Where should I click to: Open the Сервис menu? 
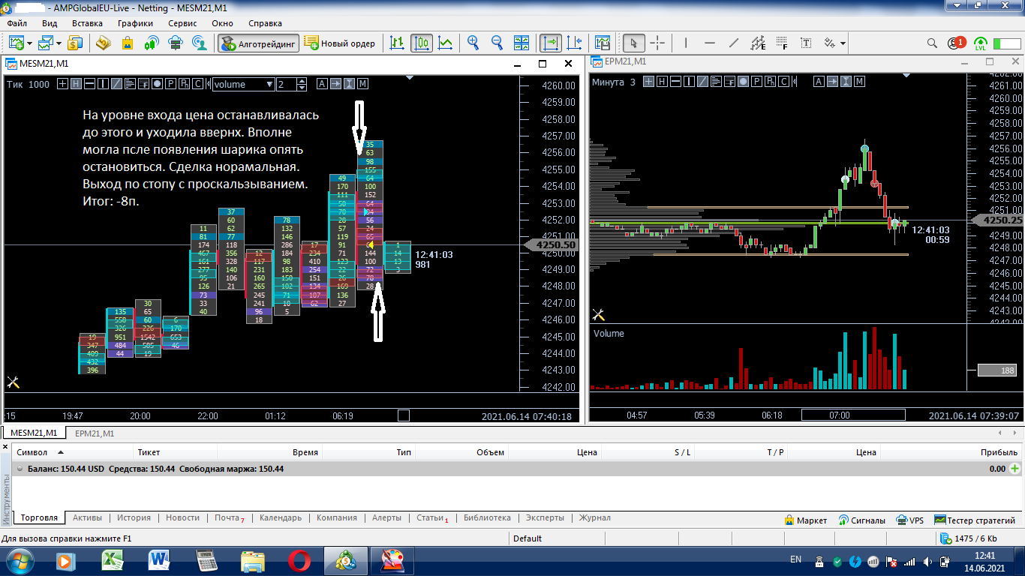(x=183, y=23)
